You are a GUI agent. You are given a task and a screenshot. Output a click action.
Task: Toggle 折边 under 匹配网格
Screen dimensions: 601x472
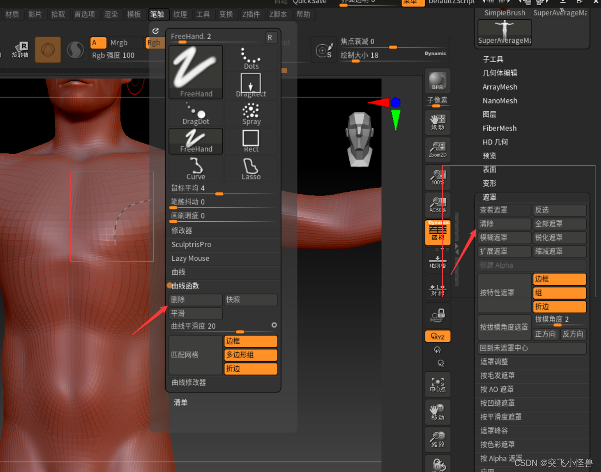coord(251,368)
